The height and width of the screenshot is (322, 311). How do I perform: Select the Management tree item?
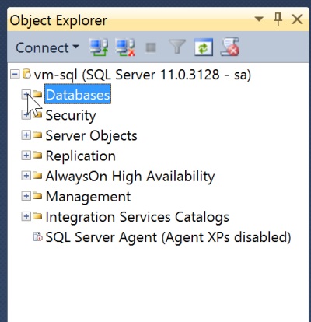[x=88, y=196]
